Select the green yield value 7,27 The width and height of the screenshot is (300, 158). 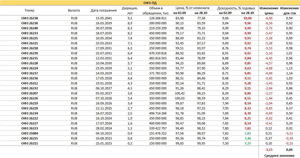click(x=247, y=143)
